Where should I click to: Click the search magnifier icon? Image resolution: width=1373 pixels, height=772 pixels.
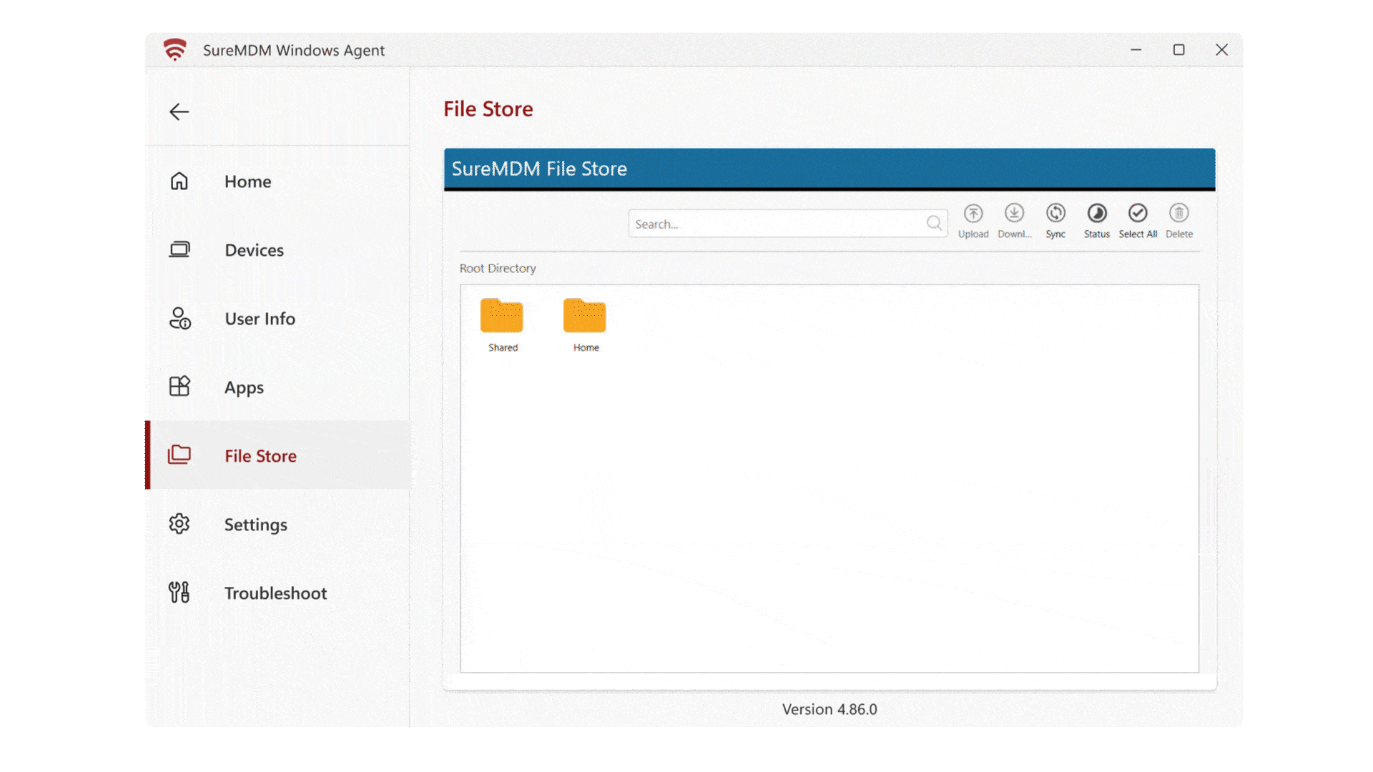tap(935, 224)
